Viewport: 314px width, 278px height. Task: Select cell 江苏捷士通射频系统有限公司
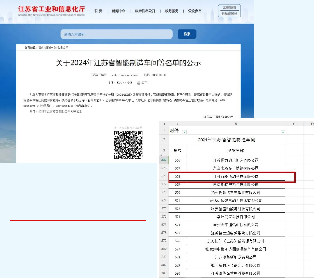pyautogui.click(x=236, y=233)
